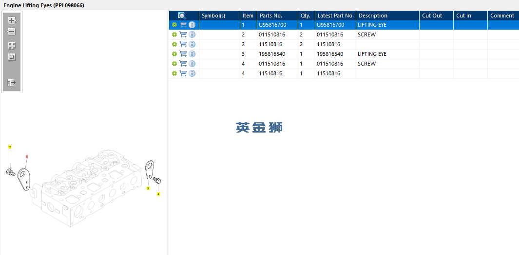Click cart icon for item 4 part 11510816
Image resolution: width=519 pixels, height=255 pixels.
[183, 73]
